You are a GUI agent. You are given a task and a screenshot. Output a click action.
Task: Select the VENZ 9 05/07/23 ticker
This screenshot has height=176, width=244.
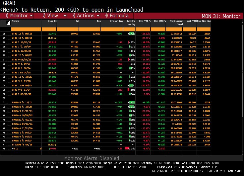(x=22, y=60)
